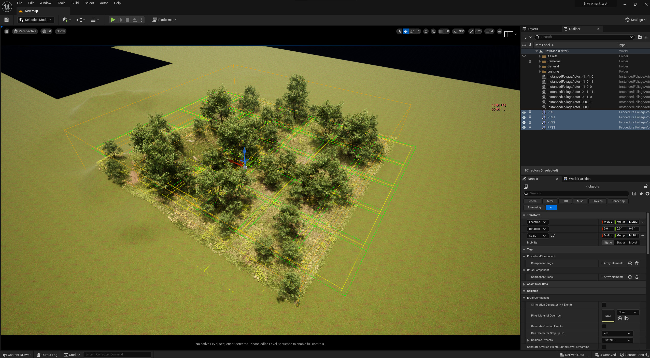Open Outliner filter options icon
The image size is (650, 358).
coord(527,37)
